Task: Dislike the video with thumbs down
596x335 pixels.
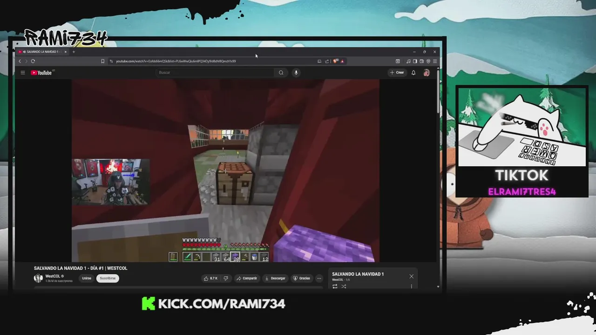Action: [226, 278]
